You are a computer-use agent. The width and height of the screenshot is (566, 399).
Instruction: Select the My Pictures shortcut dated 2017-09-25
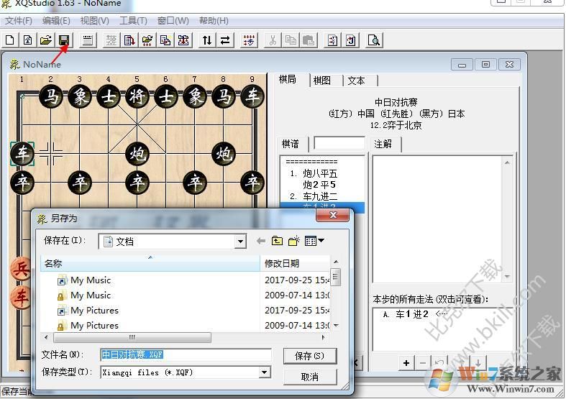pos(94,311)
